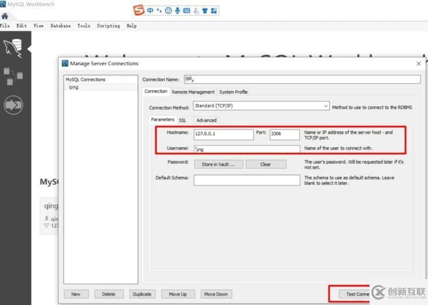Screen dimensions: 428x305
Task: Toggle Chinese input mode (中) icon
Action: [x=150, y=11]
